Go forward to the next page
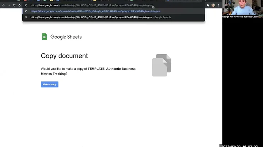263x147 pixels. point(9,5)
